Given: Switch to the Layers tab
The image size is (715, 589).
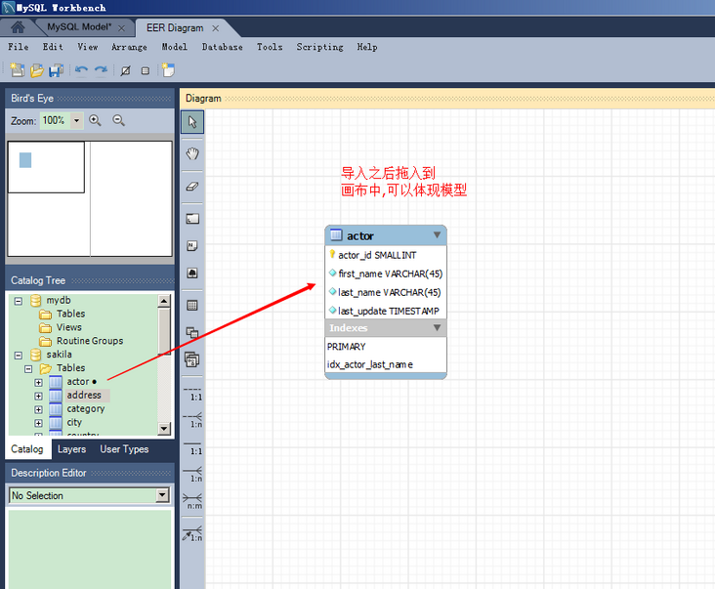Looking at the screenshot, I should click(x=71, y=449).
